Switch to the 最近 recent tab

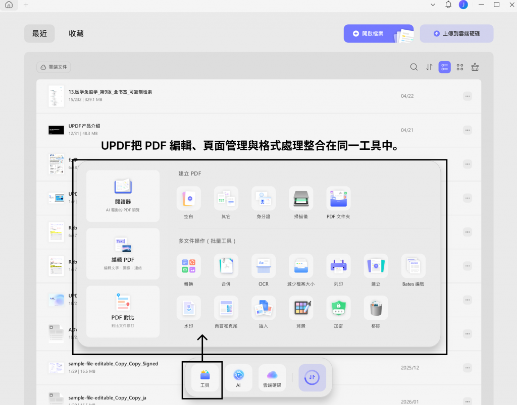[x=39, y=34]
